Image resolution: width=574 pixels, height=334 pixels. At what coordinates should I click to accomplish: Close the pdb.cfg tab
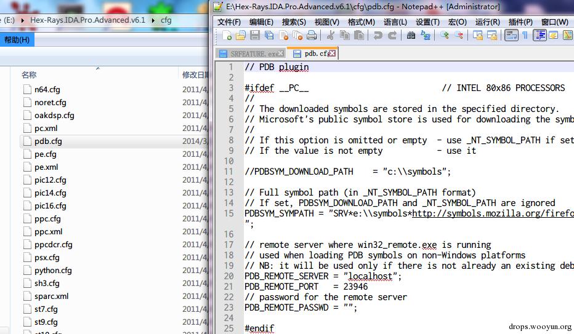coord(332,54)
